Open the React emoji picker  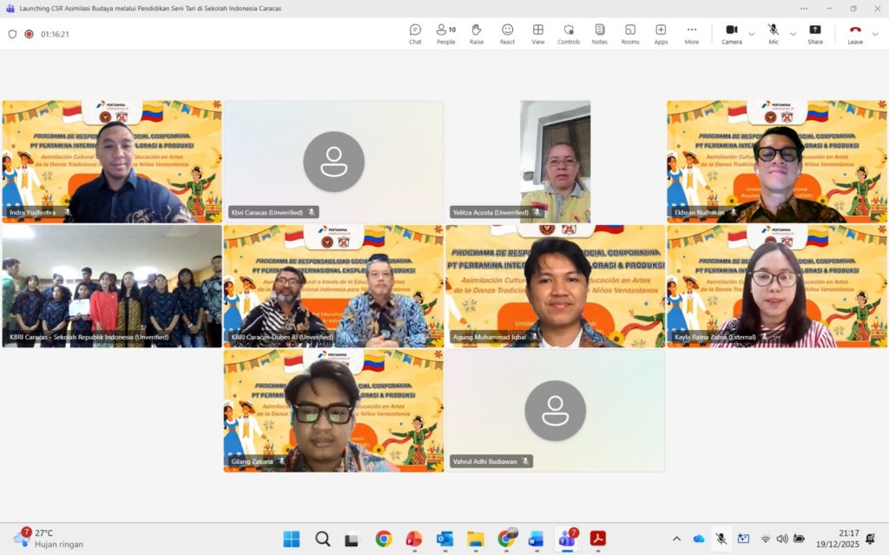507,34
